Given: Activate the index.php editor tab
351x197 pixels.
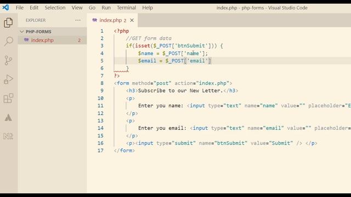Looking at the screenshot, I should coord(112,20).
